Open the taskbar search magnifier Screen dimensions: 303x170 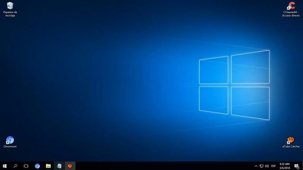15,166
